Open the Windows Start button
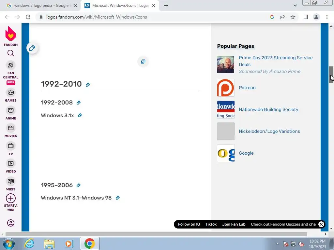Image resolution: width=334 pixels, height=250 pixels. tap(8, 244)
